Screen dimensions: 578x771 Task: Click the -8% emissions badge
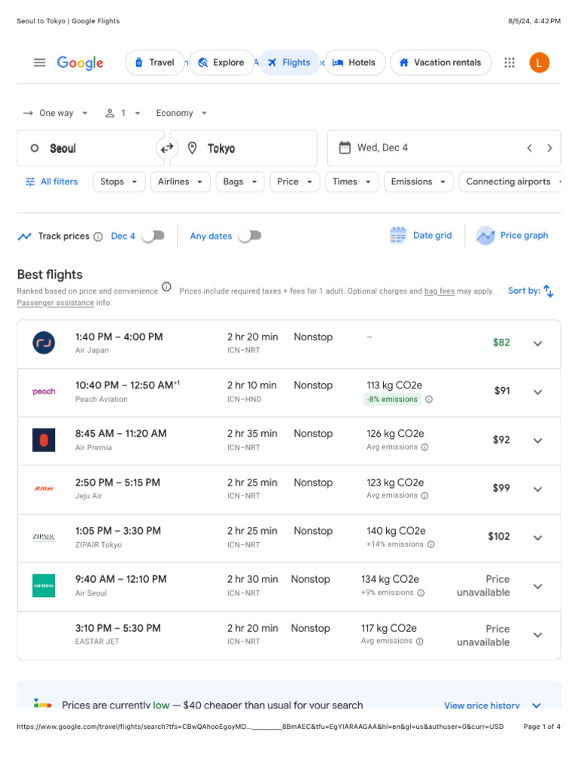392,399
